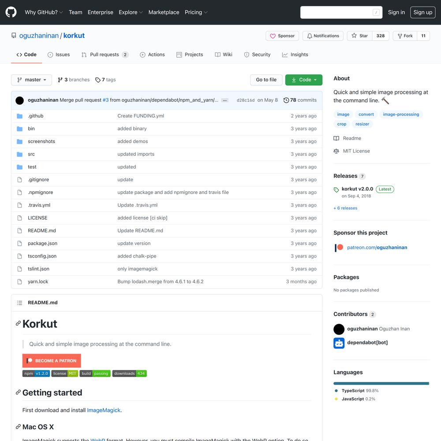Click the JavaScript yellow color dot
The width and height of the screenshot is (441, 441).
coord(336,399)
